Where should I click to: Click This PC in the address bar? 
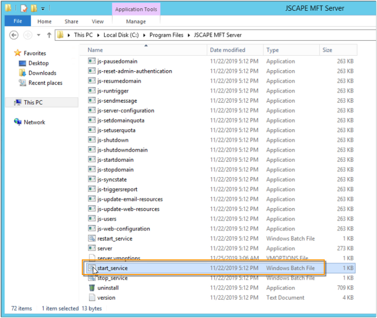(83, 35)
